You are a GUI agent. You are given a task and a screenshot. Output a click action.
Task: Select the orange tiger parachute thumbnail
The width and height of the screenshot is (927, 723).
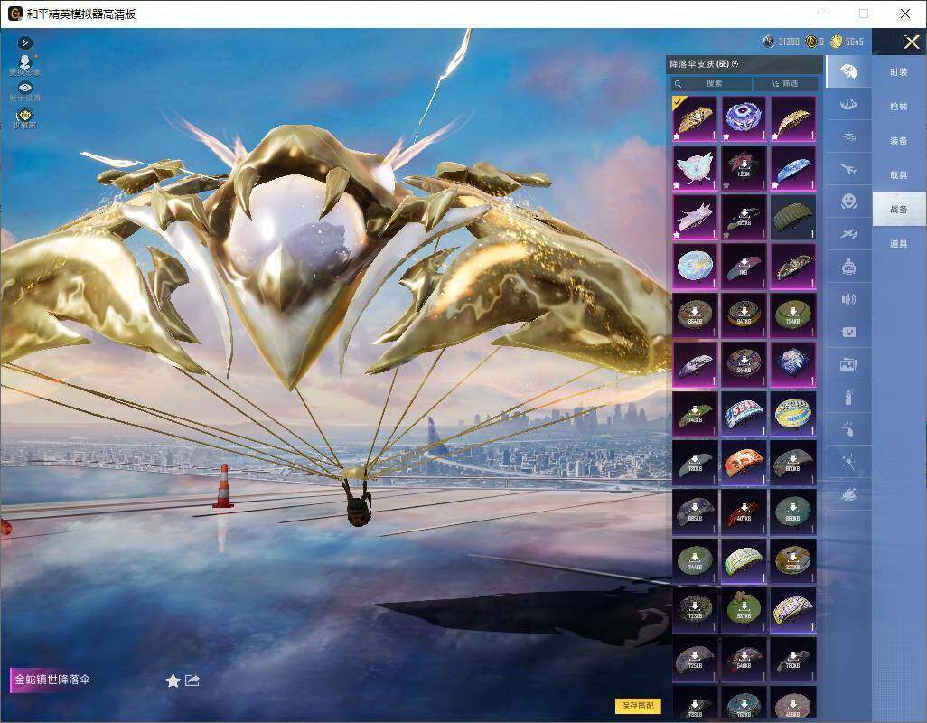point(744,463)
